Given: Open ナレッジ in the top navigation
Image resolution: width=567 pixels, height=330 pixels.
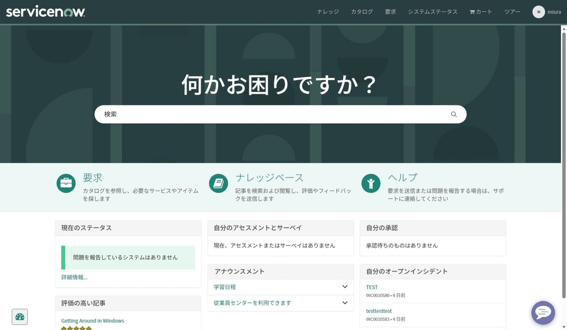Looking at the screenshot, I should [x=328, y=12].
